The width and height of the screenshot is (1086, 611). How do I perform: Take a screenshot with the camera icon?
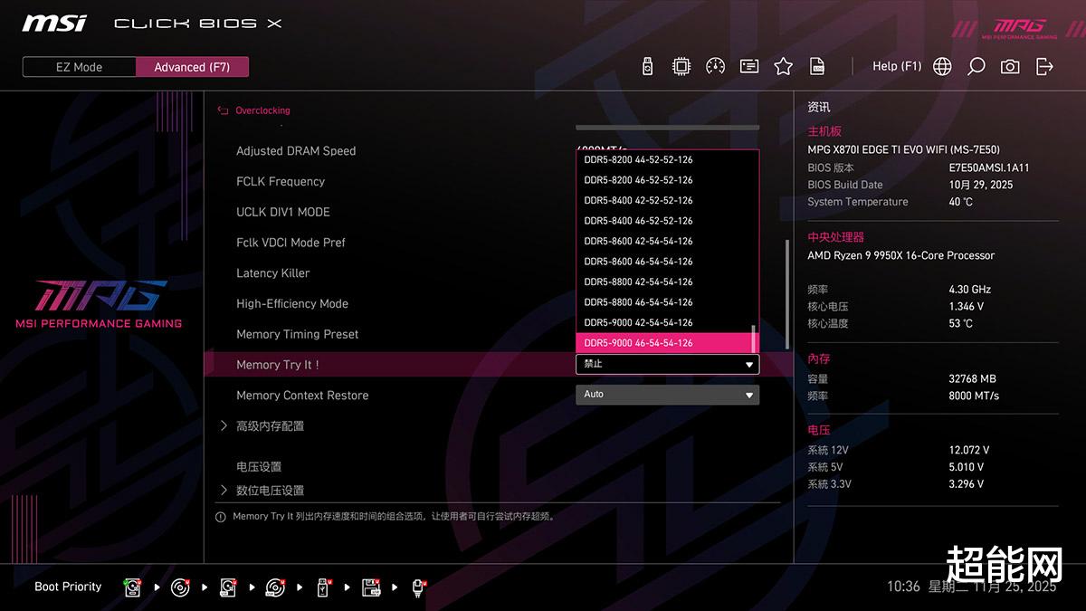pos(1010,66)
